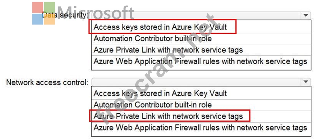
Task: Choose Automation Contributor role under Data security
Action: click(x=152, y=38)
